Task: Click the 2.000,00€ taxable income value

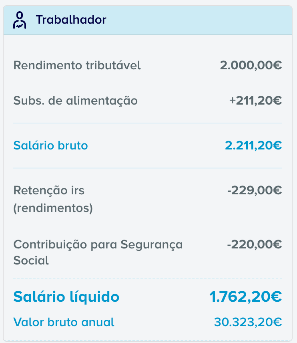Action: coord(251,65)
